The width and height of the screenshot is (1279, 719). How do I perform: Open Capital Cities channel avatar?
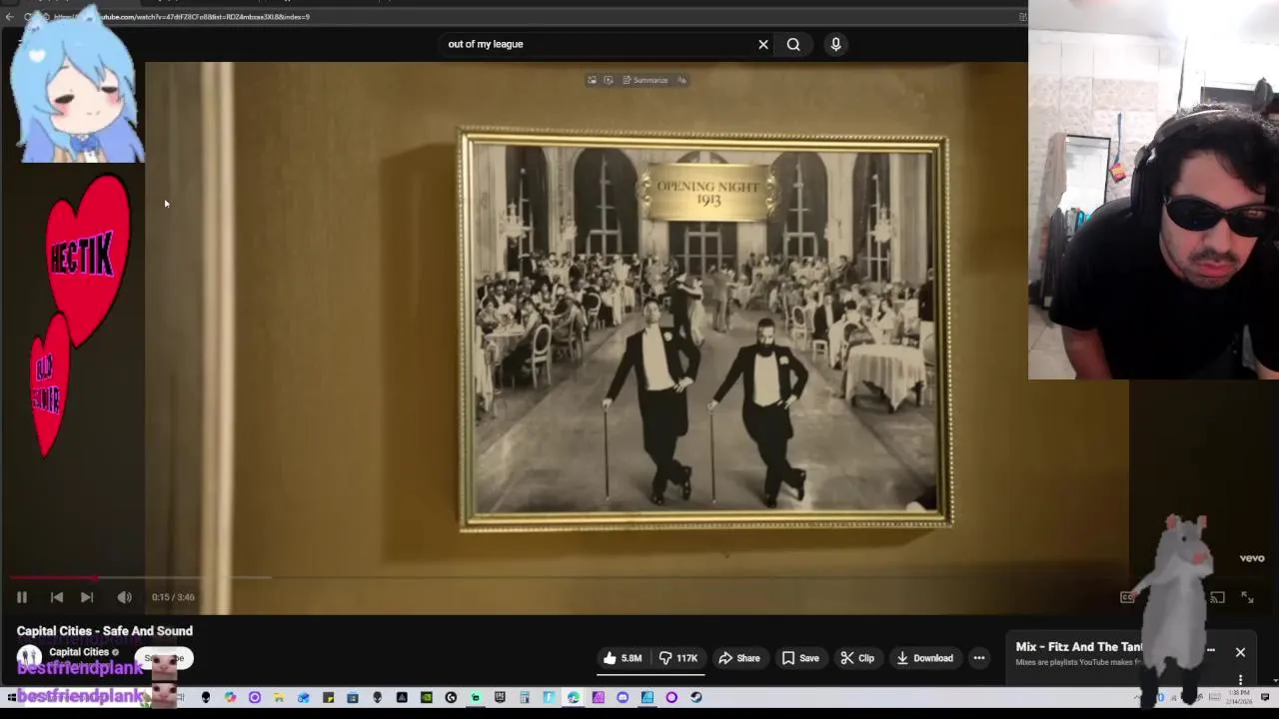[29, 656]
